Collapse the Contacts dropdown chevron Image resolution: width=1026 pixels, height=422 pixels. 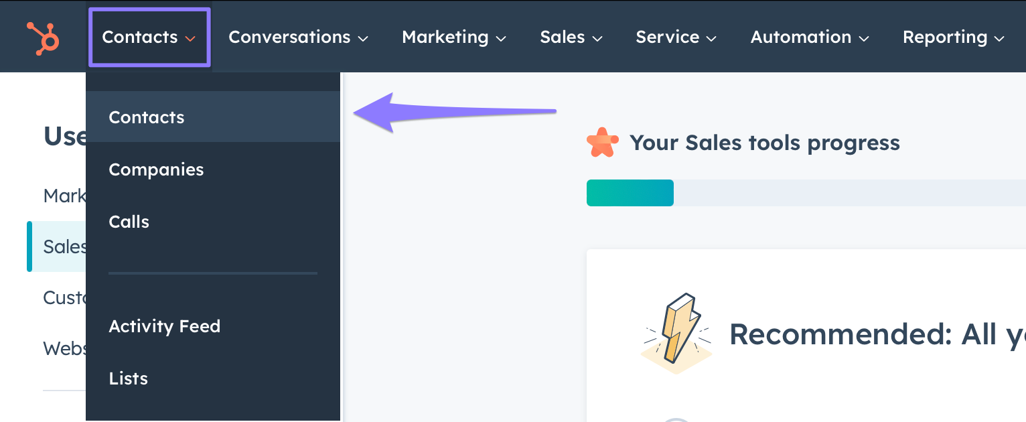pos(190,38)
